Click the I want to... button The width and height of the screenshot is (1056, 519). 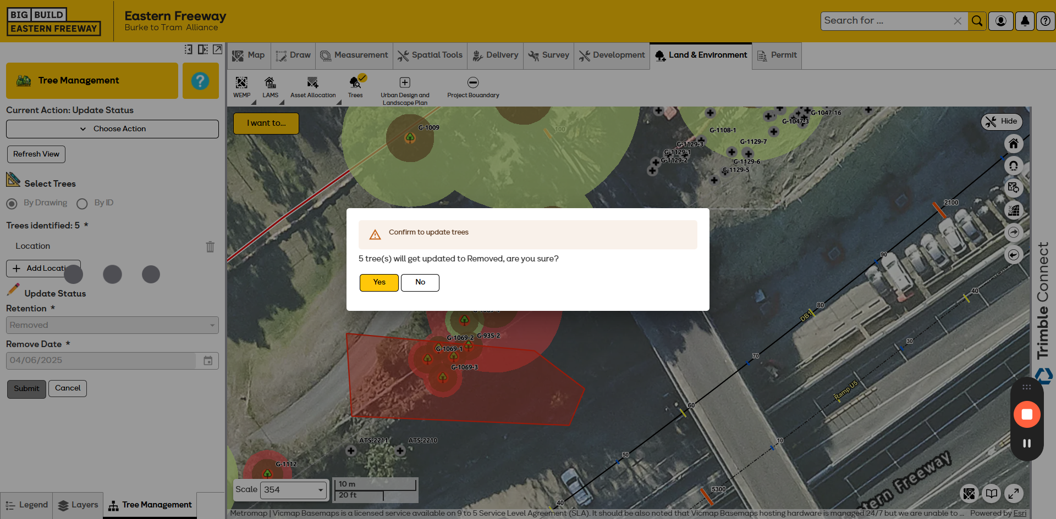pyautogui.click(x=266, y=124)
